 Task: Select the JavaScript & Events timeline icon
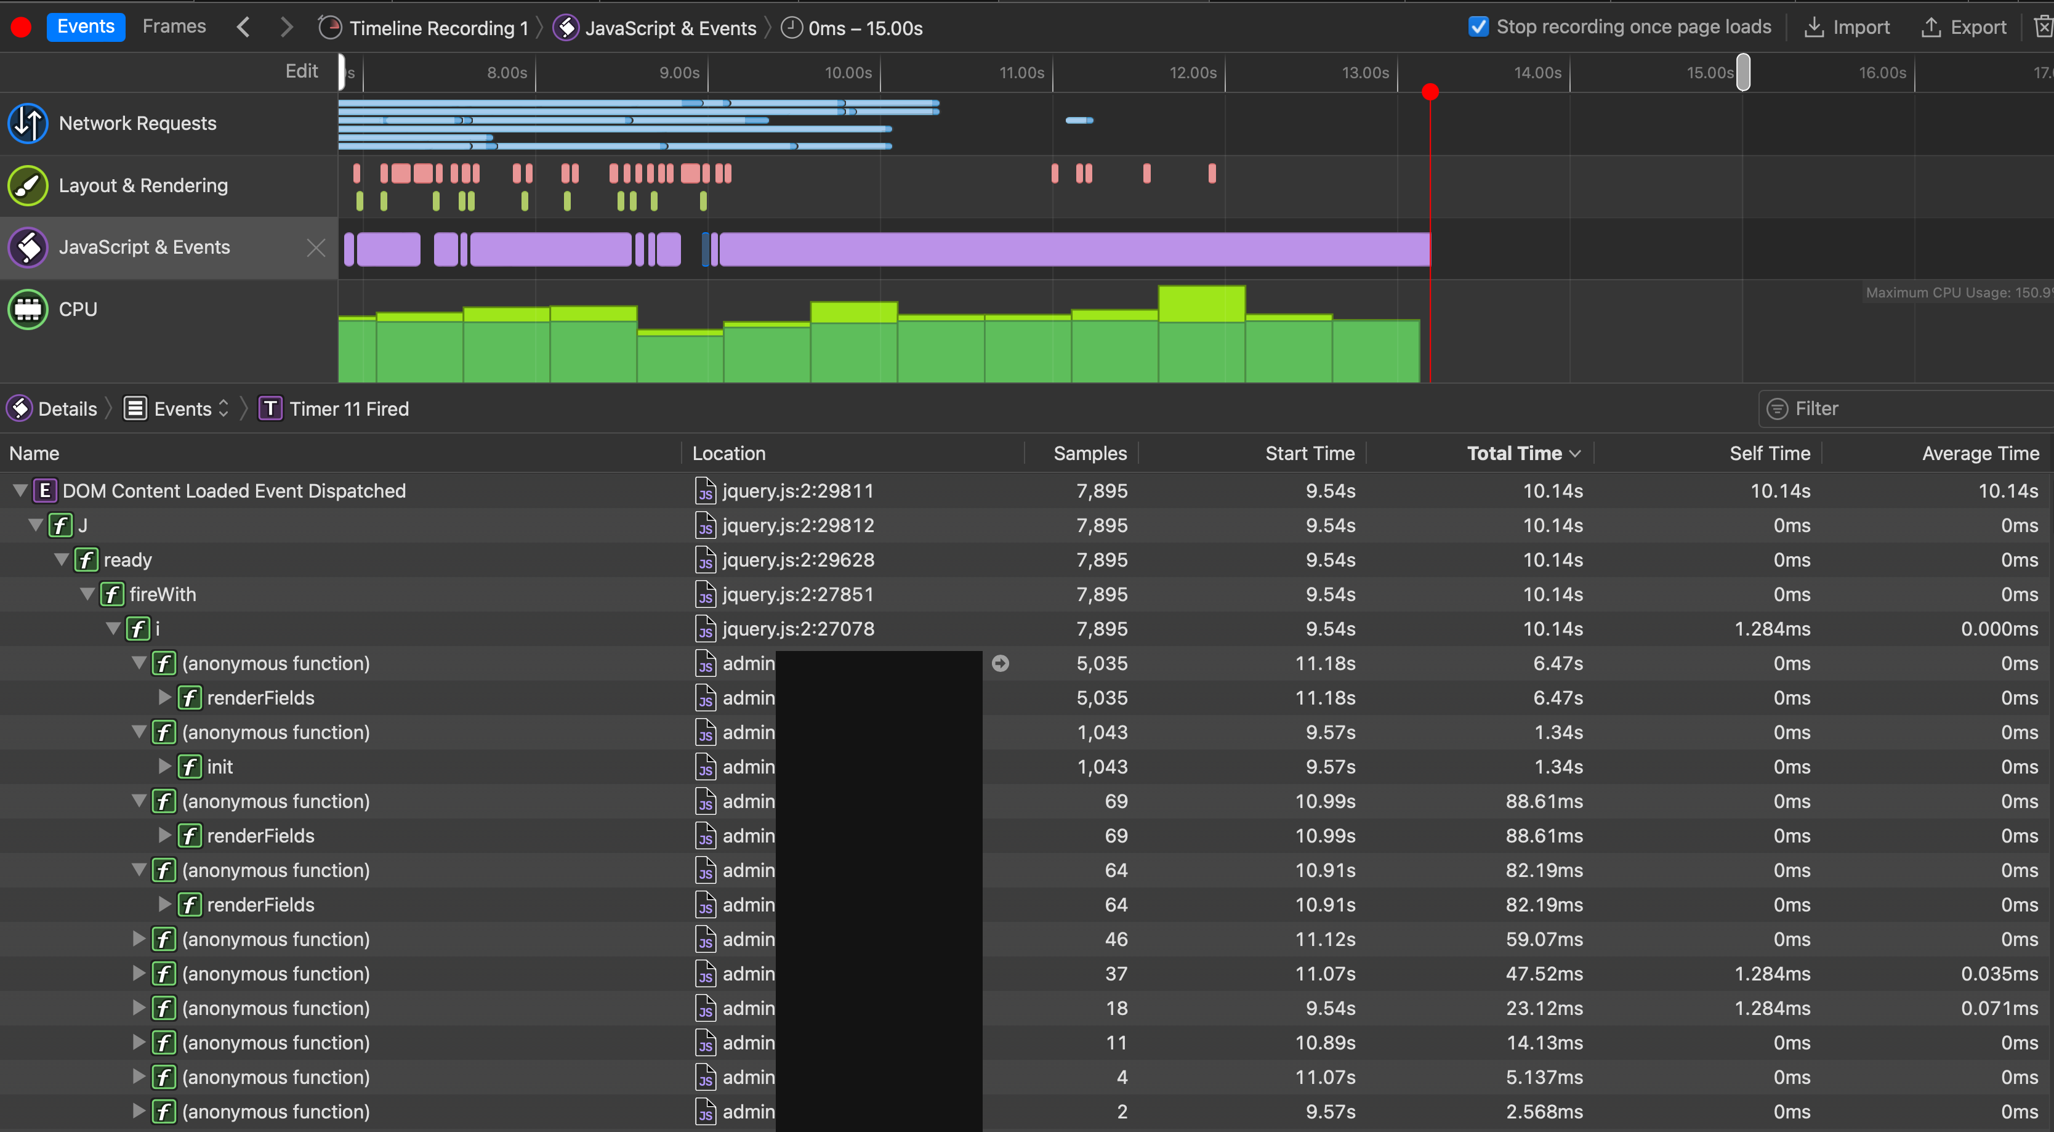click(28, 248)
